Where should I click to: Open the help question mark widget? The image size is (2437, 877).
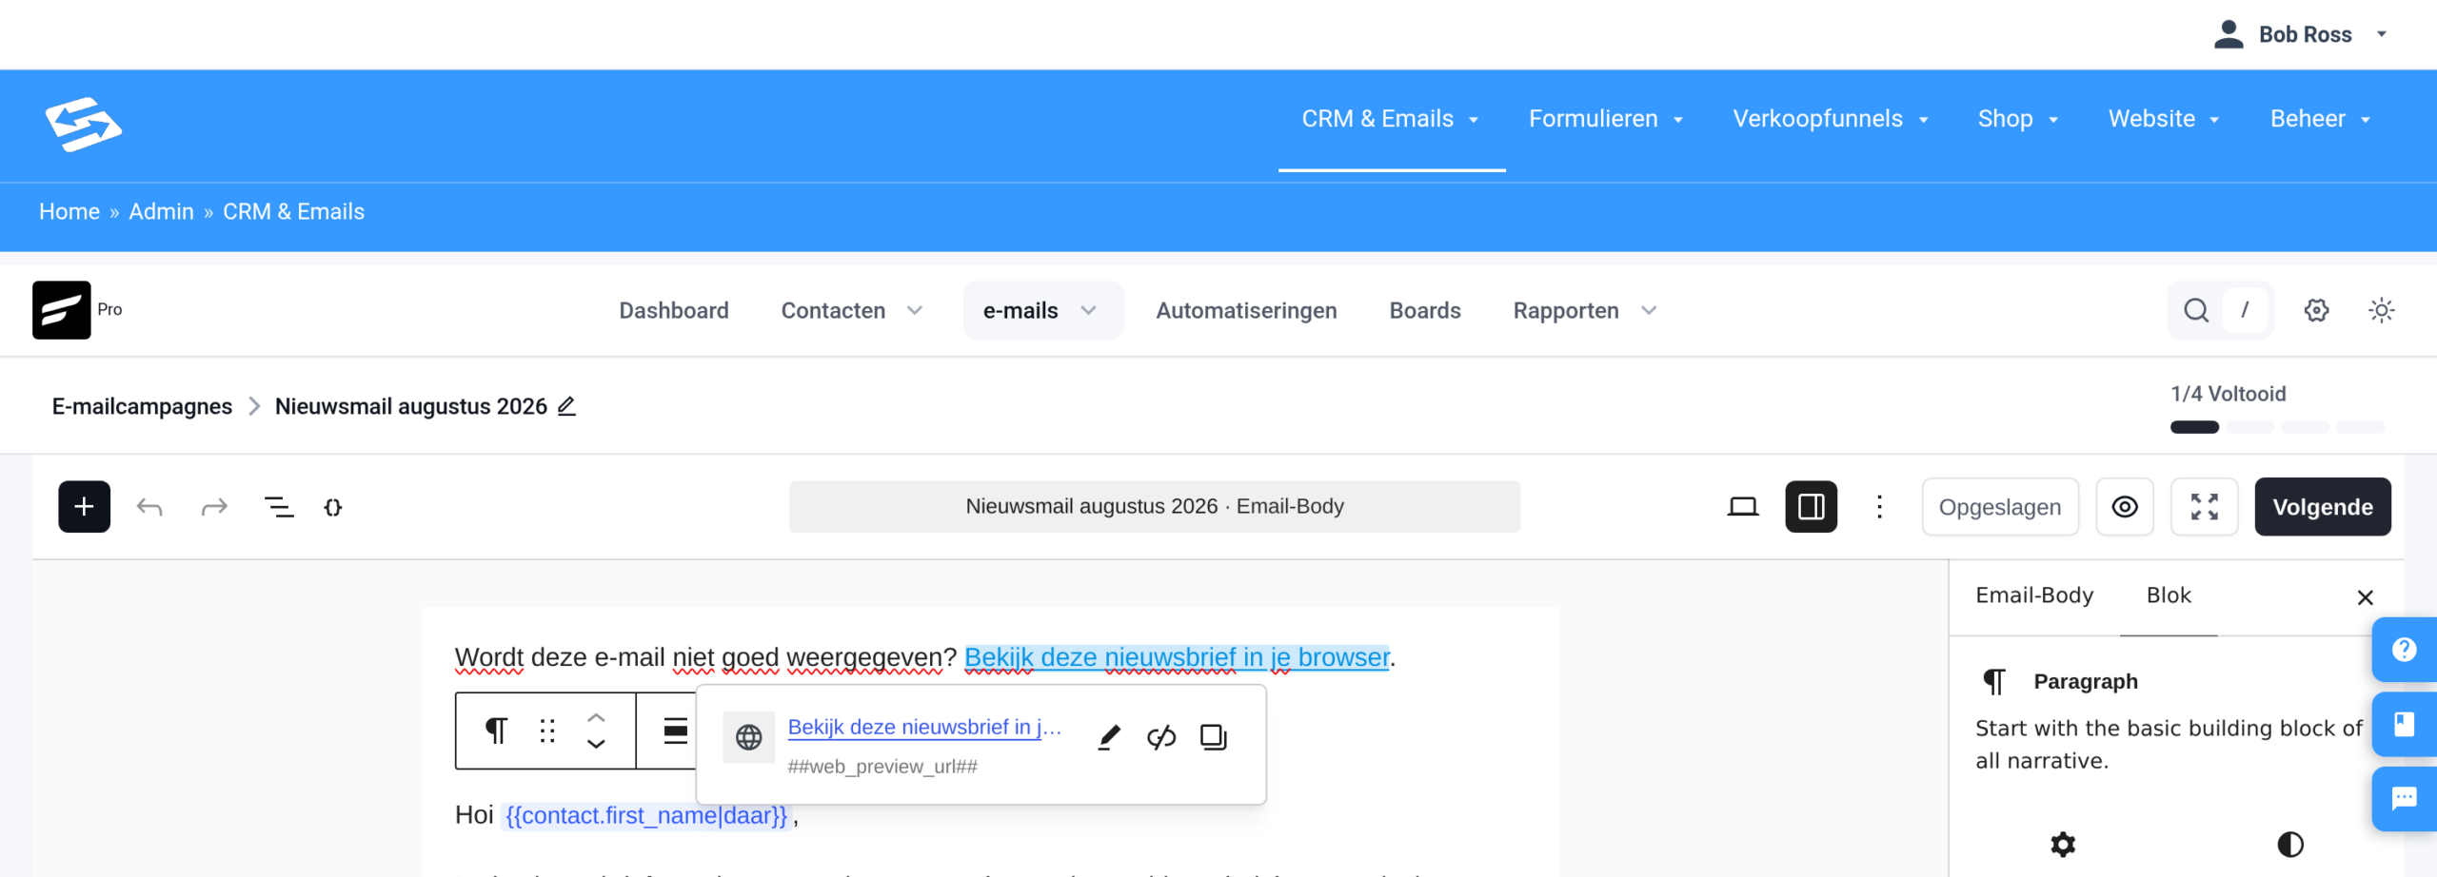2405,650
